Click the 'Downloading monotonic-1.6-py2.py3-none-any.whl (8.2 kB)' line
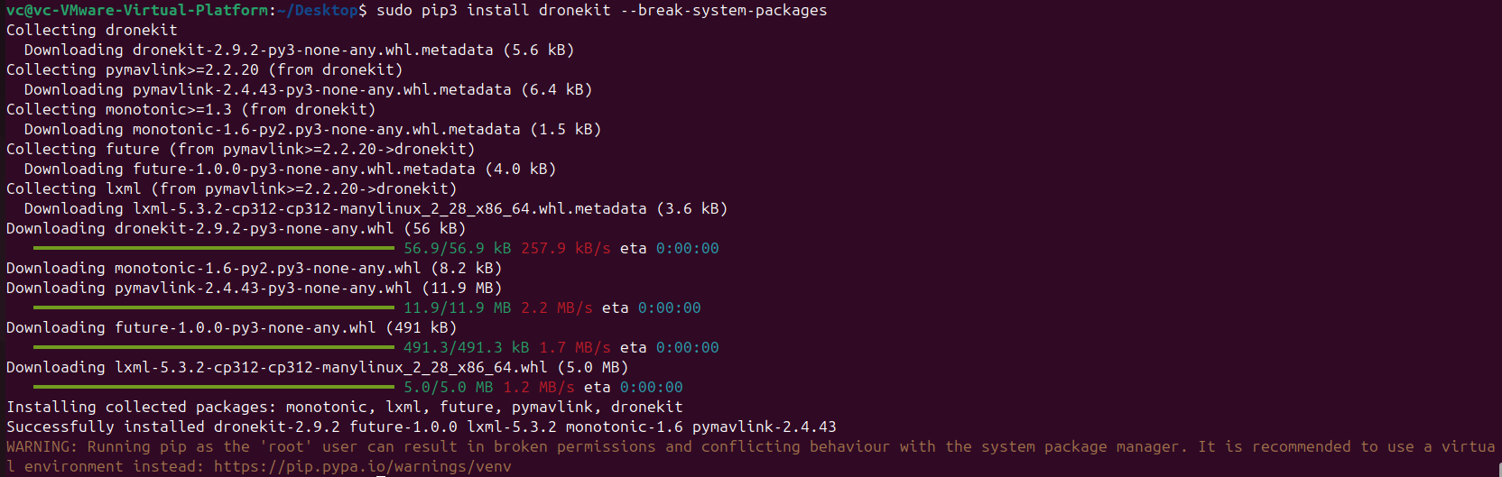The width and height of the screenshot is (1502, 477). pyautogui.click(x=255, y=268)
